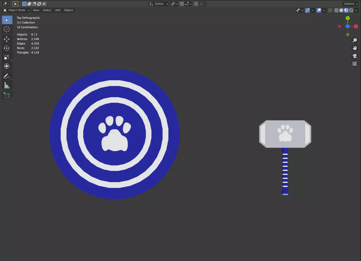Select the Measure ruler tool
Screen dimensions: 361x261
(x=7, y=86)
